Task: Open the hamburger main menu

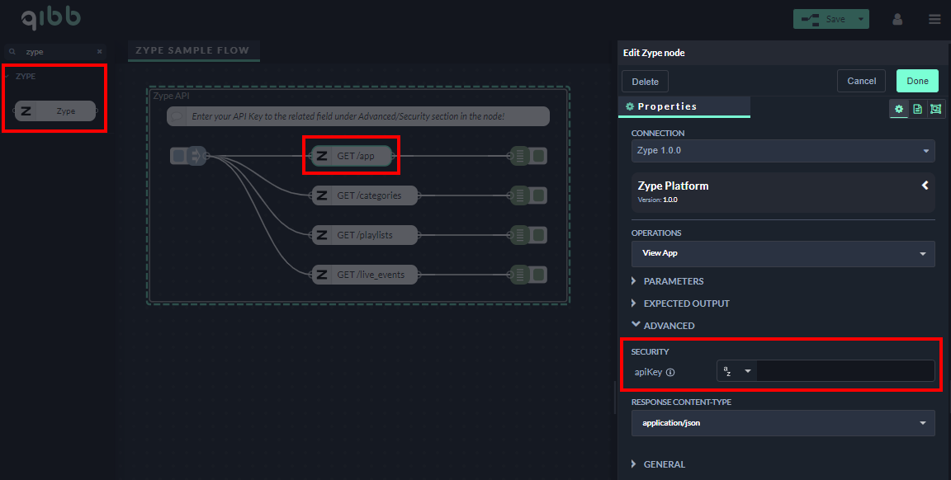Action: tap(934, 19)
